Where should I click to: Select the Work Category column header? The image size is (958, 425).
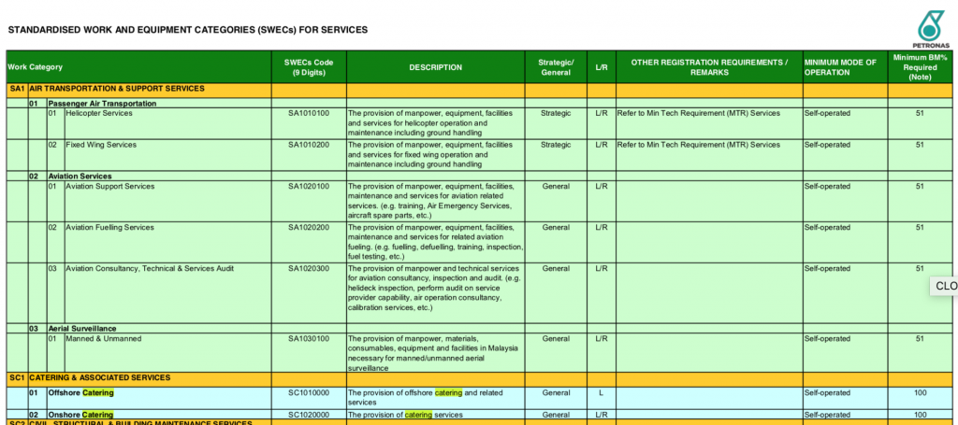coord(36,67)
